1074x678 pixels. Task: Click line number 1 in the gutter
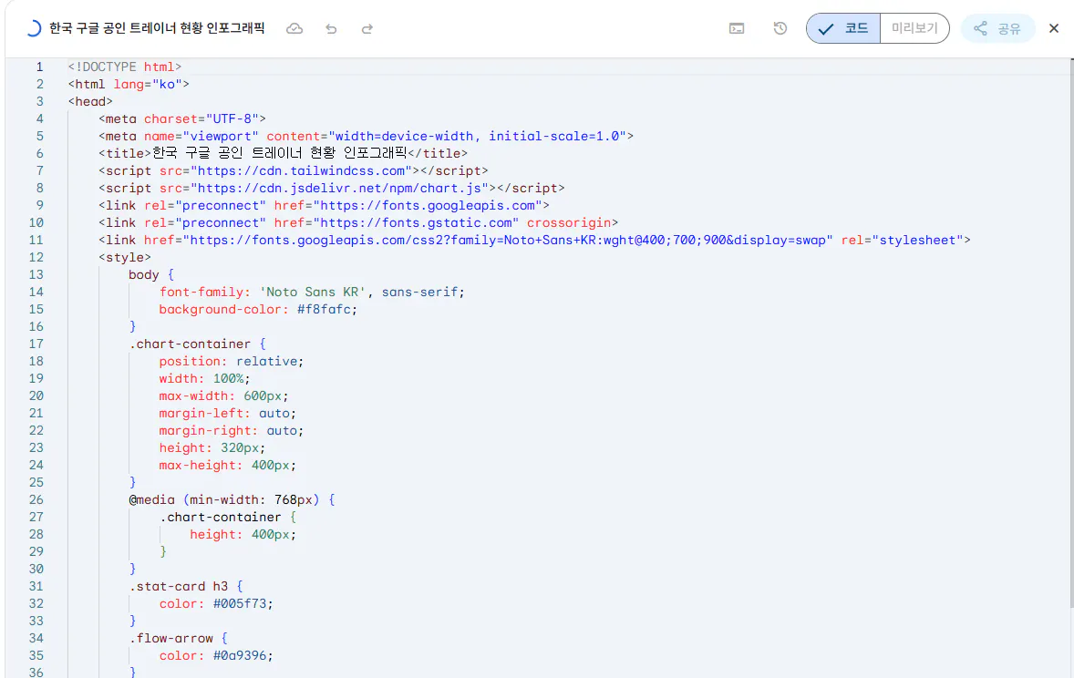click(40, 67)
